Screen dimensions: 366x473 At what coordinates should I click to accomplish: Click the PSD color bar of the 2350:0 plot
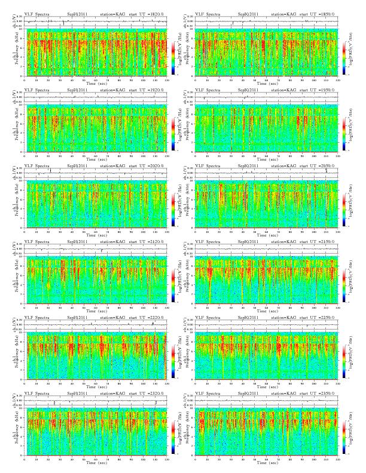[344, 437]
